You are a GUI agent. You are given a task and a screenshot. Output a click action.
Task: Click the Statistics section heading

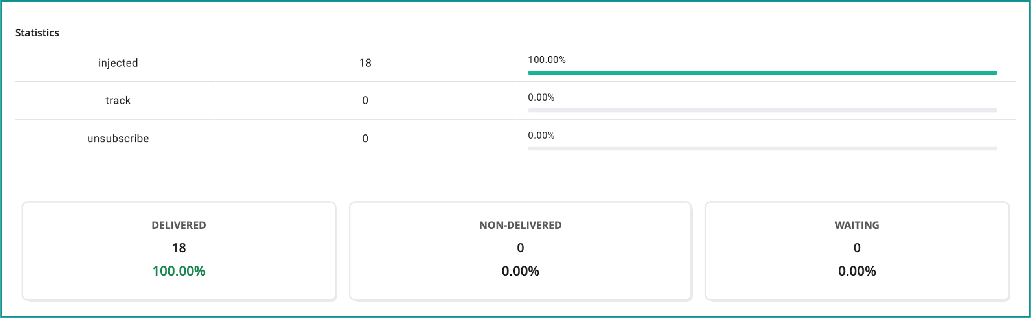point(37,33)
